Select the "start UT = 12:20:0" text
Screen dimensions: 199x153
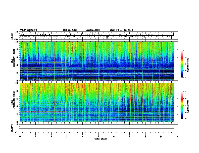[x=121, y=30]
